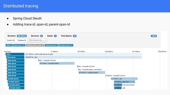
Task: Open the 1.000ms mysqldb:commit span
Action: [115, 76]
